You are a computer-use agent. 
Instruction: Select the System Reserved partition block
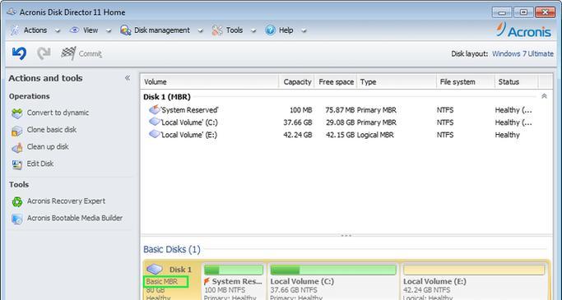(234, 281)
